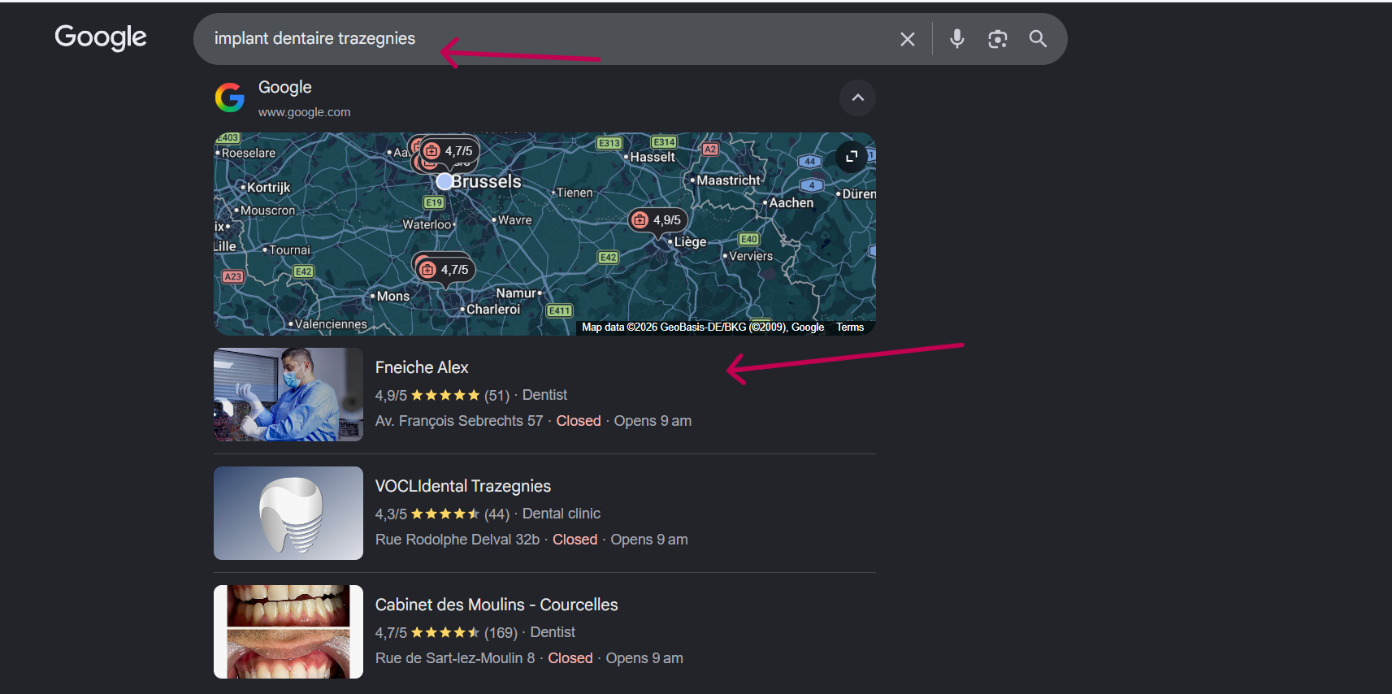This screenshot has height=694, width=1392.
Task: Click the Namur label on the map
Action: pos(516,293)
